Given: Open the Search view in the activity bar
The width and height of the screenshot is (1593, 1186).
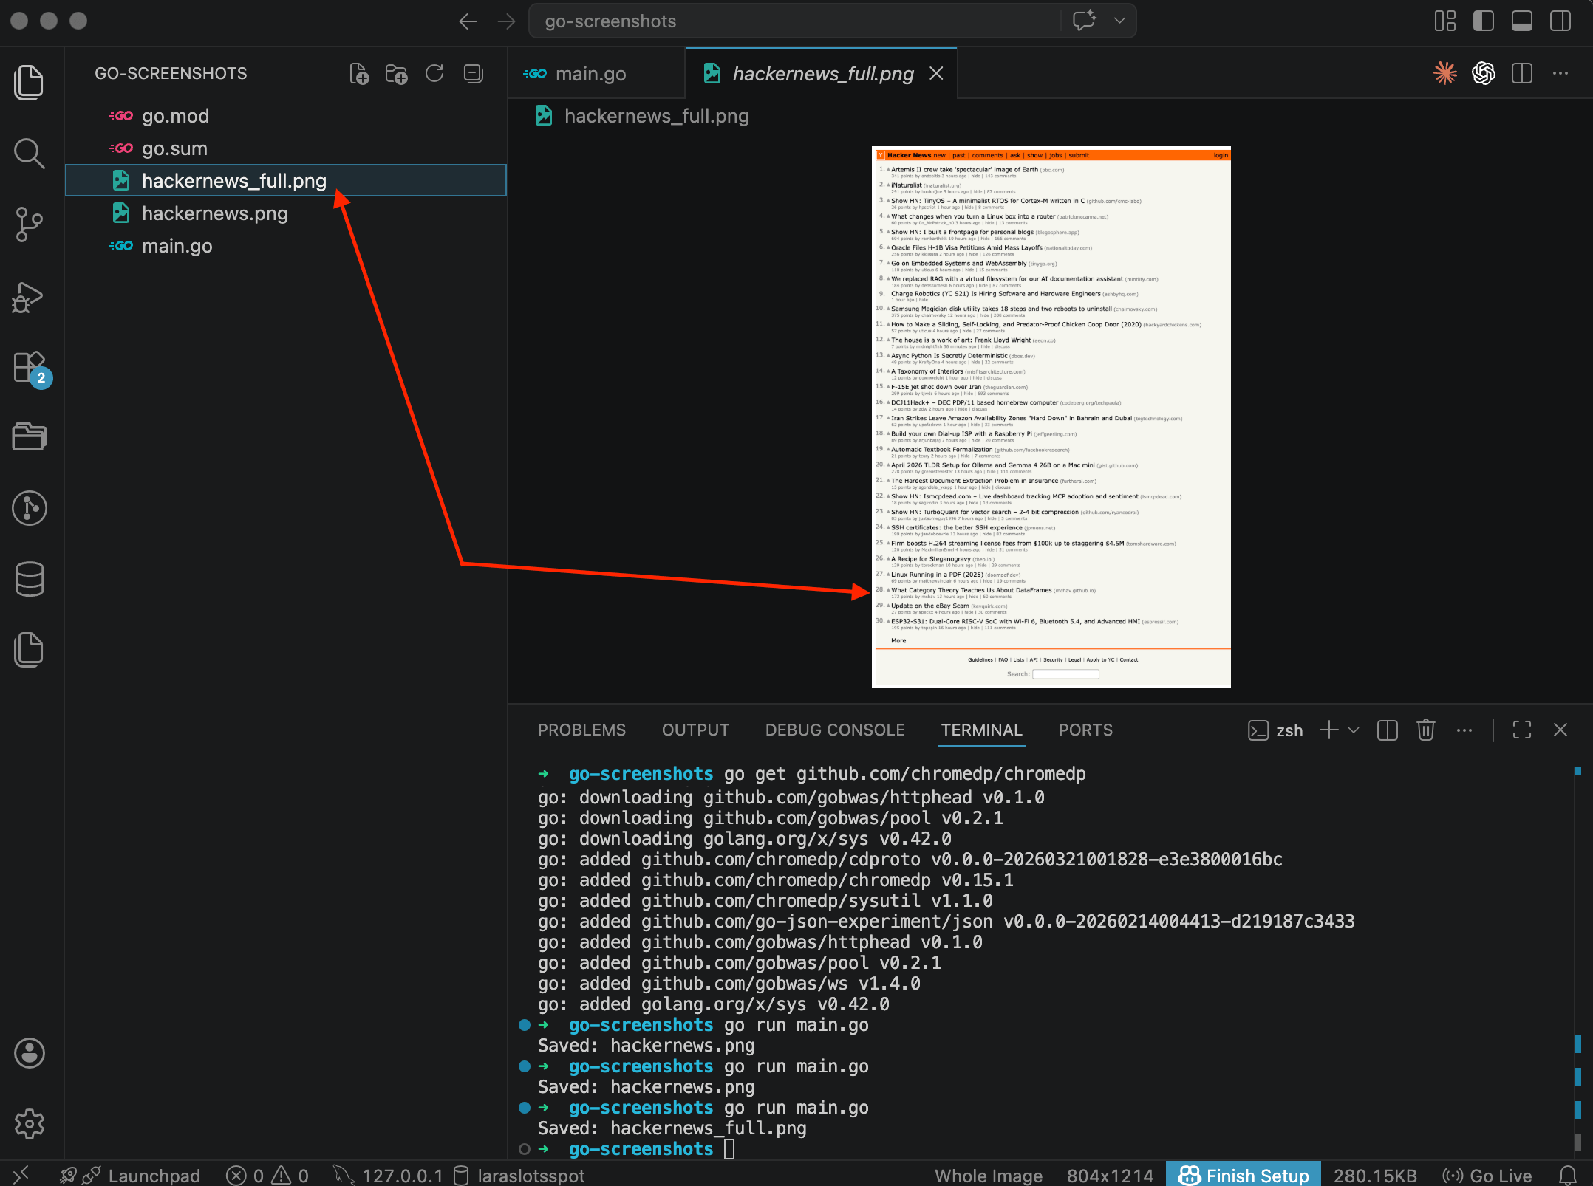Looking at the screenshot, I should 30,154.
